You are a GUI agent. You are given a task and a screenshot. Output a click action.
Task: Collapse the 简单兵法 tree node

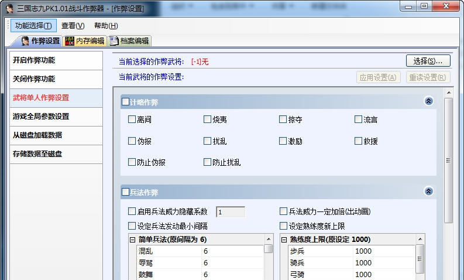pos(133,240)
